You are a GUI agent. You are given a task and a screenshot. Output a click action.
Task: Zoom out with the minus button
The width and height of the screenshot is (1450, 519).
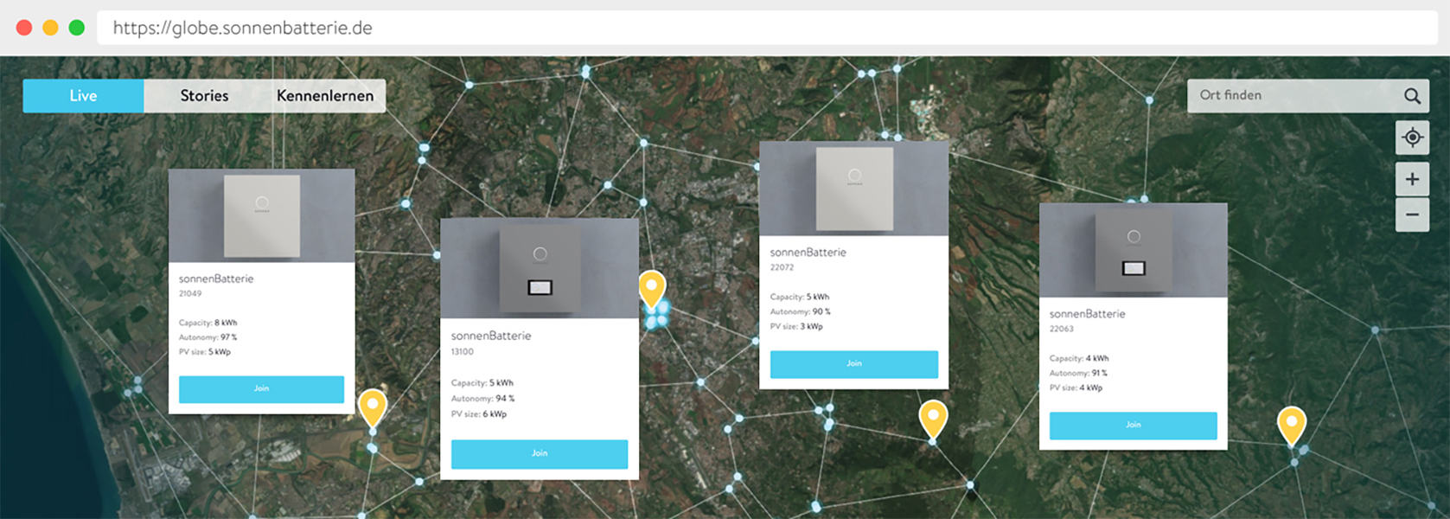pos(1412,215)
